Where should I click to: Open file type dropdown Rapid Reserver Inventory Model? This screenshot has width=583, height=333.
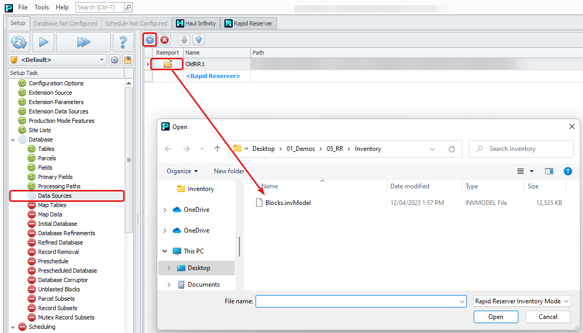click(522, 301)
